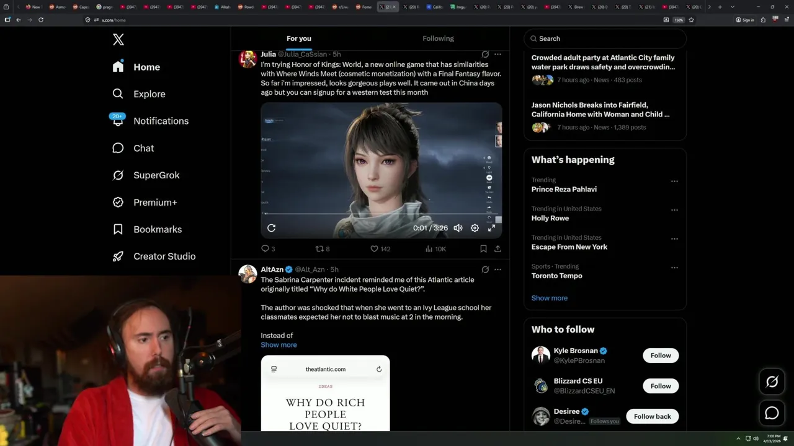The width and height of the screenshot is (794, 446).
Task: Mute the video volume
Action: 458,228
